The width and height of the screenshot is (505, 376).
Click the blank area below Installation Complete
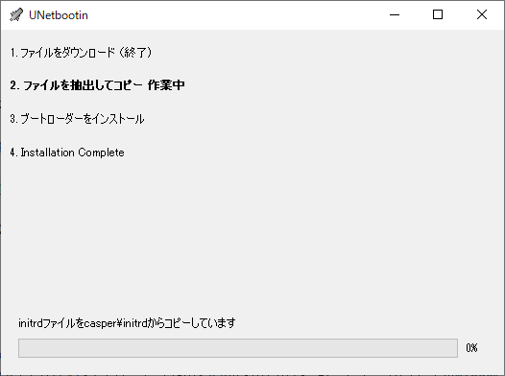252,235
